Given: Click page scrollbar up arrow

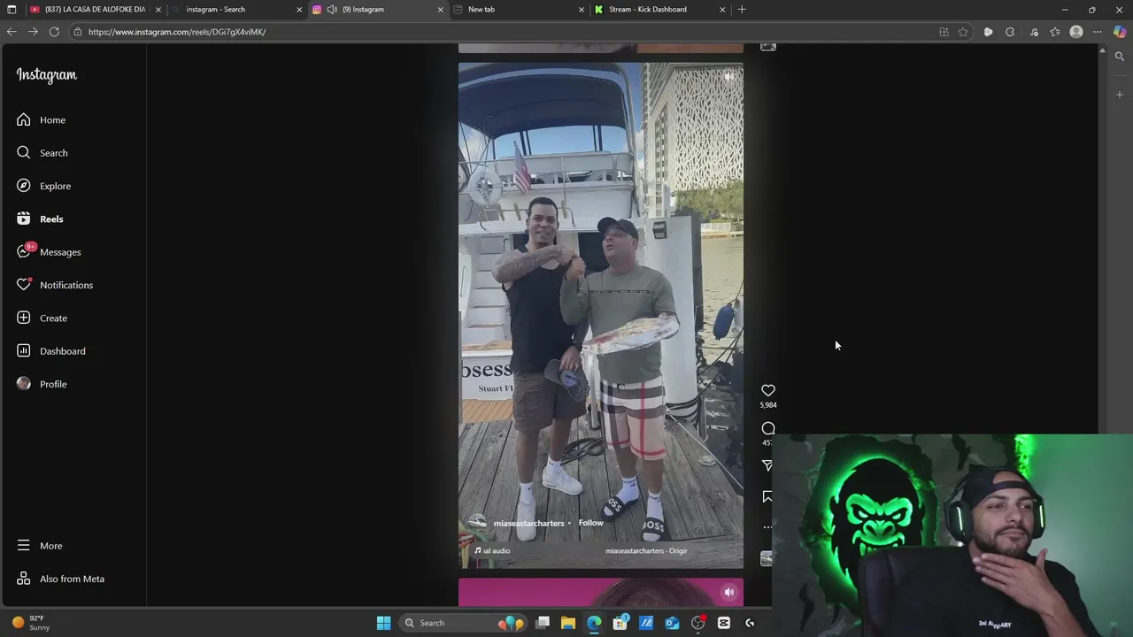Looking at the screenshot, I should tap(1102, 51).
